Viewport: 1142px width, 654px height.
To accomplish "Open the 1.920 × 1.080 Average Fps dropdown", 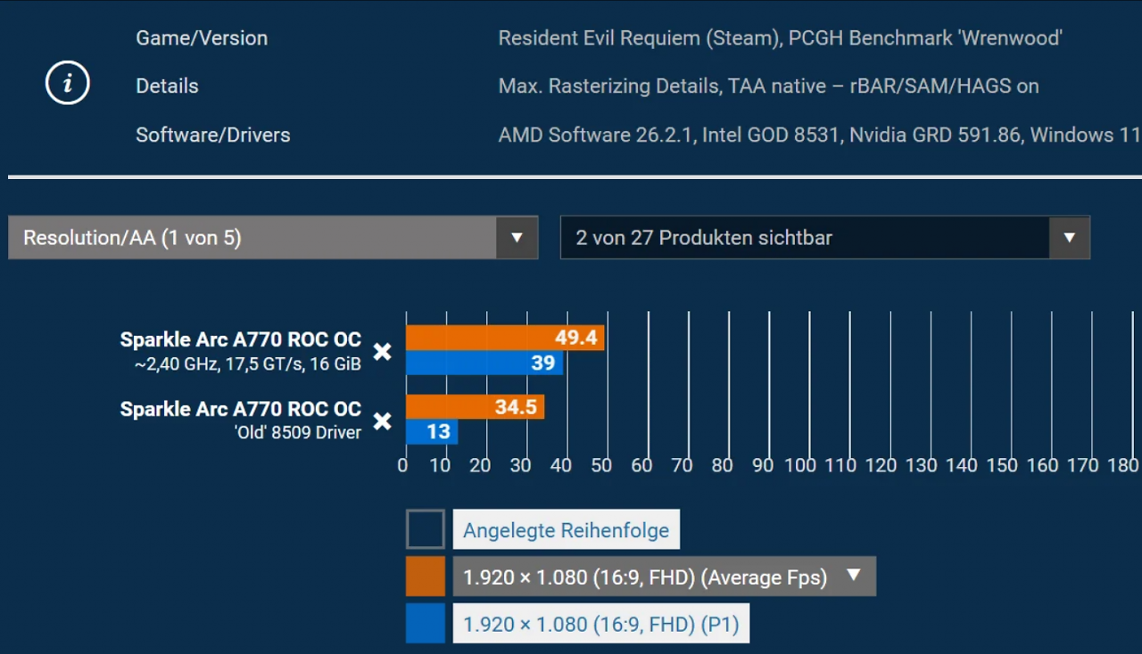I will [x=665, y=576].
